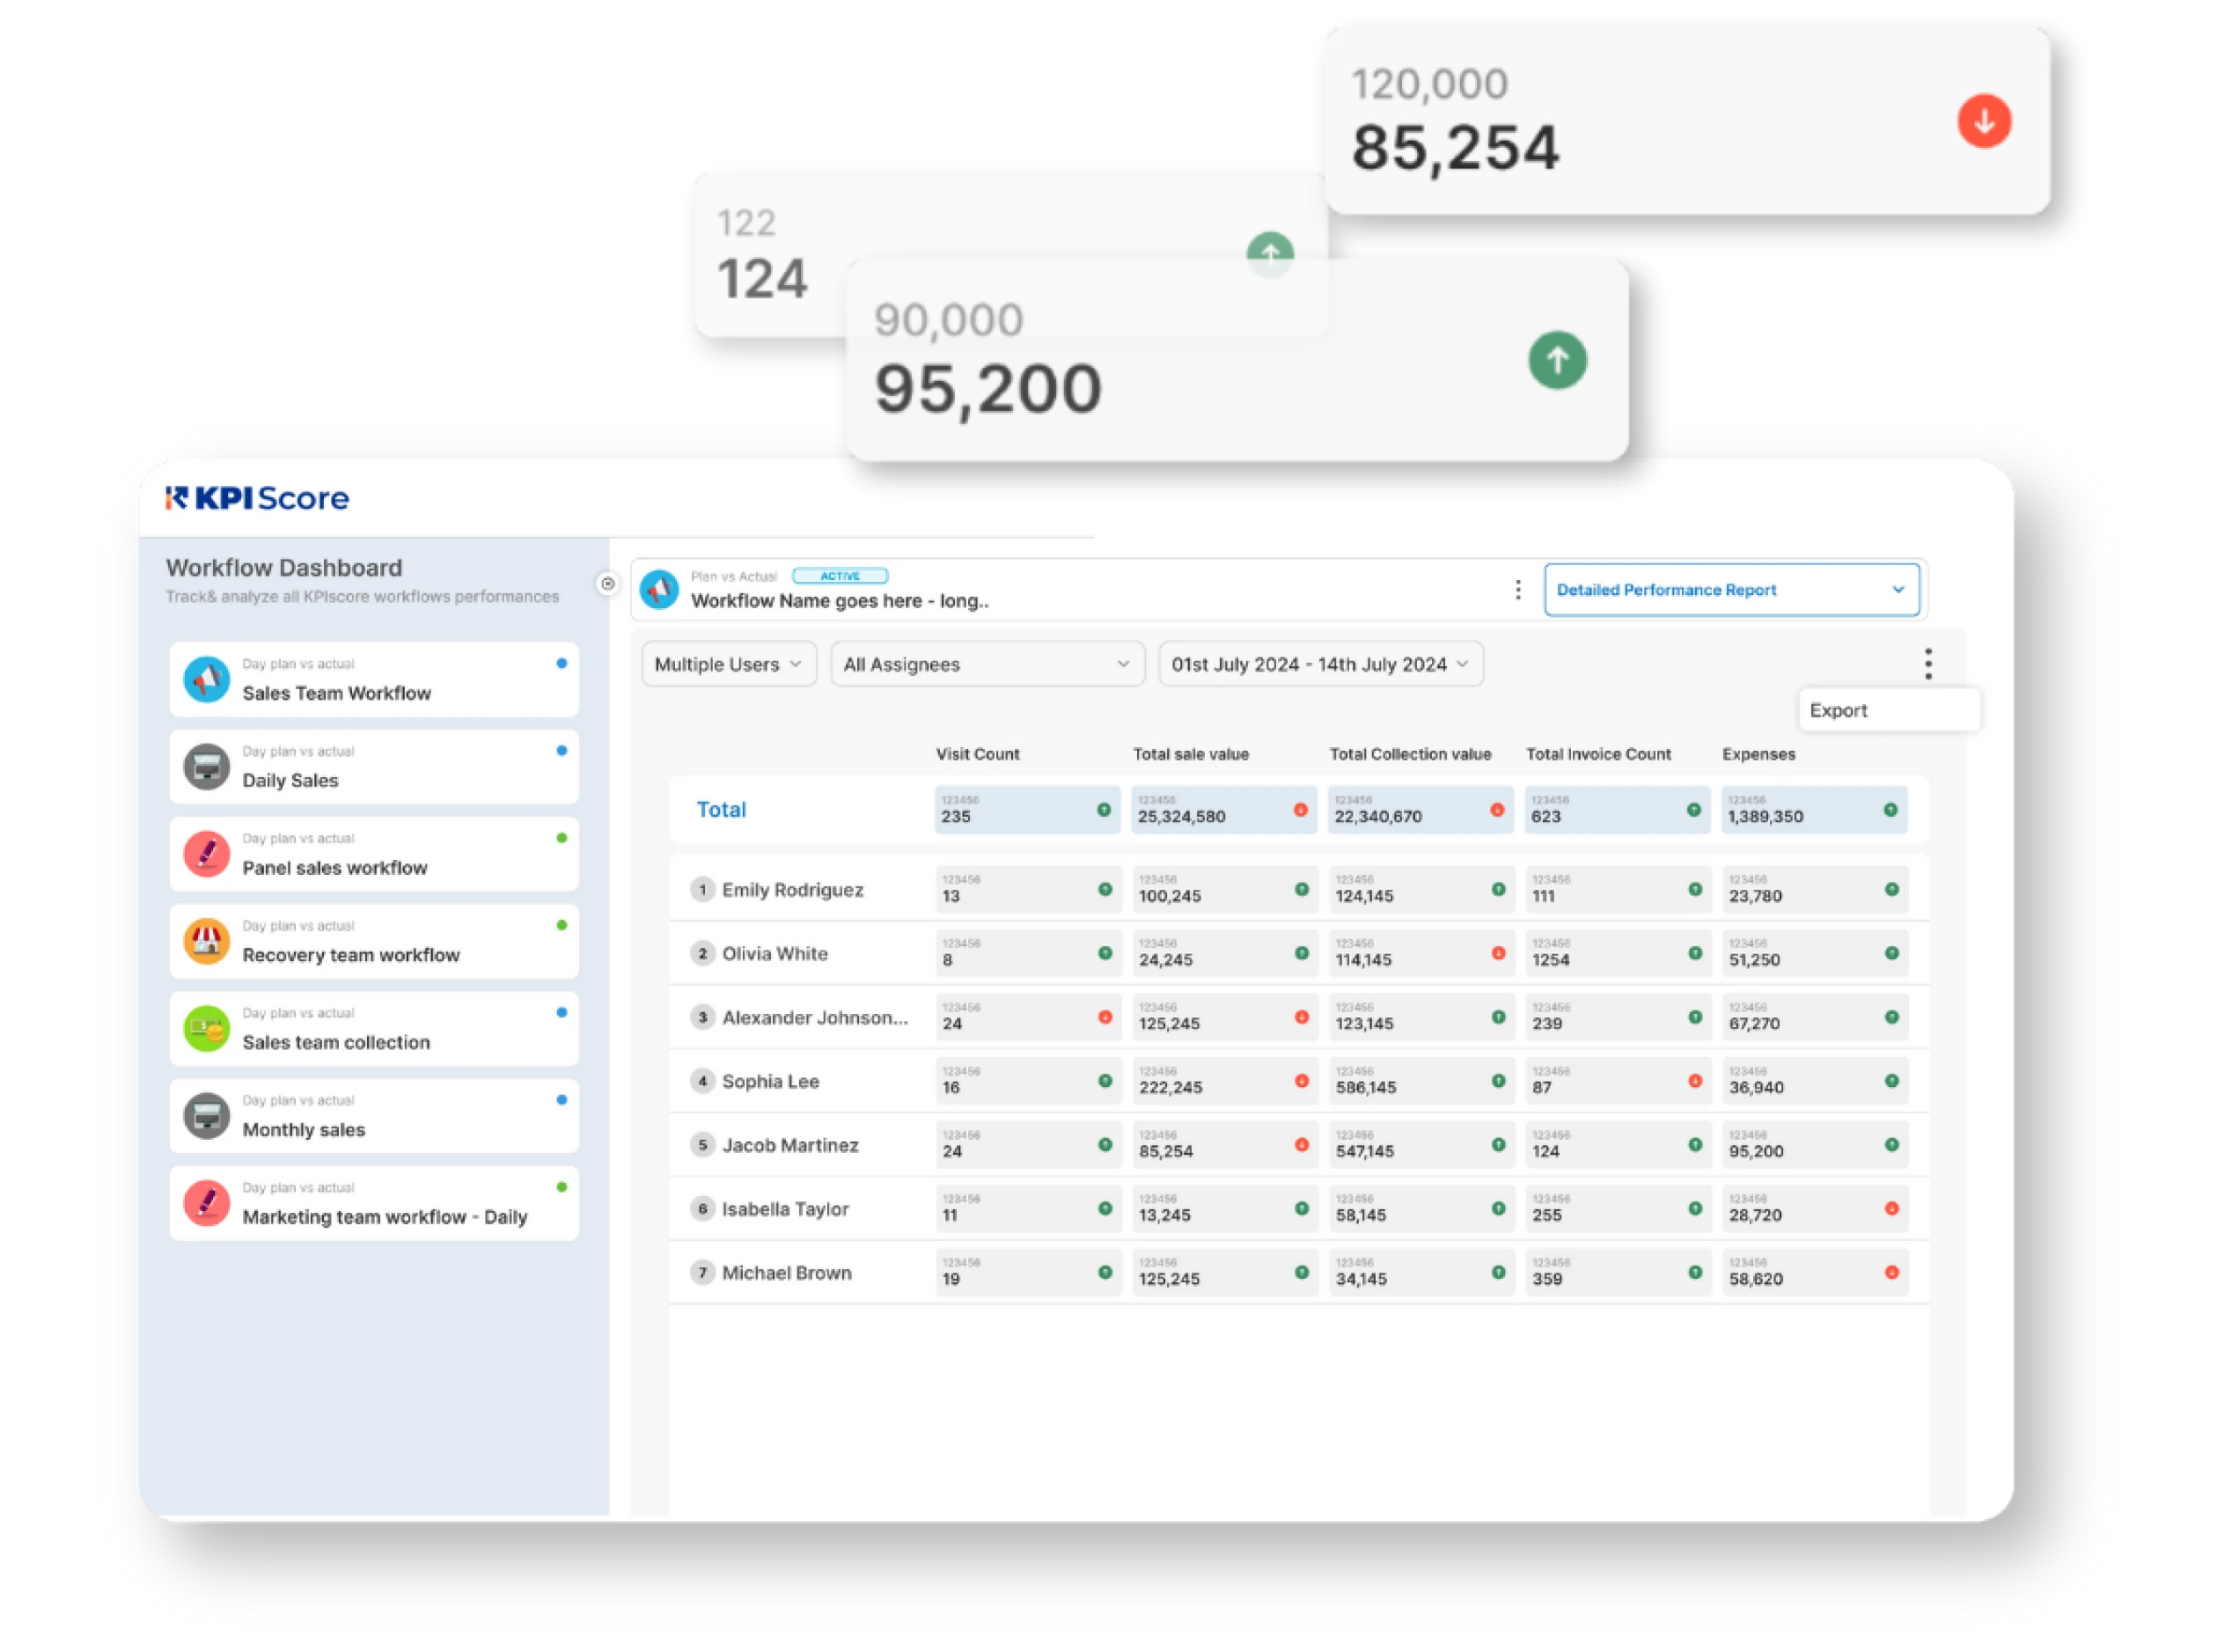
Task: Click red indicator in Sophia Lee's invoice count cell
Action: pyautogui.click(x=1695, y=1081)
